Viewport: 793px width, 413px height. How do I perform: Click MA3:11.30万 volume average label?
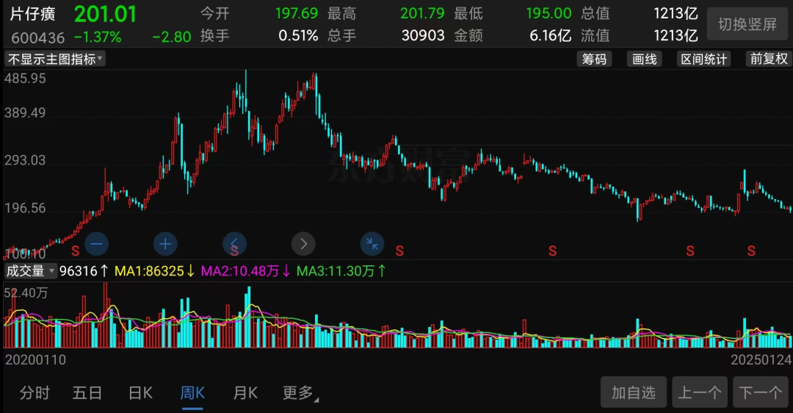point(341,271)
